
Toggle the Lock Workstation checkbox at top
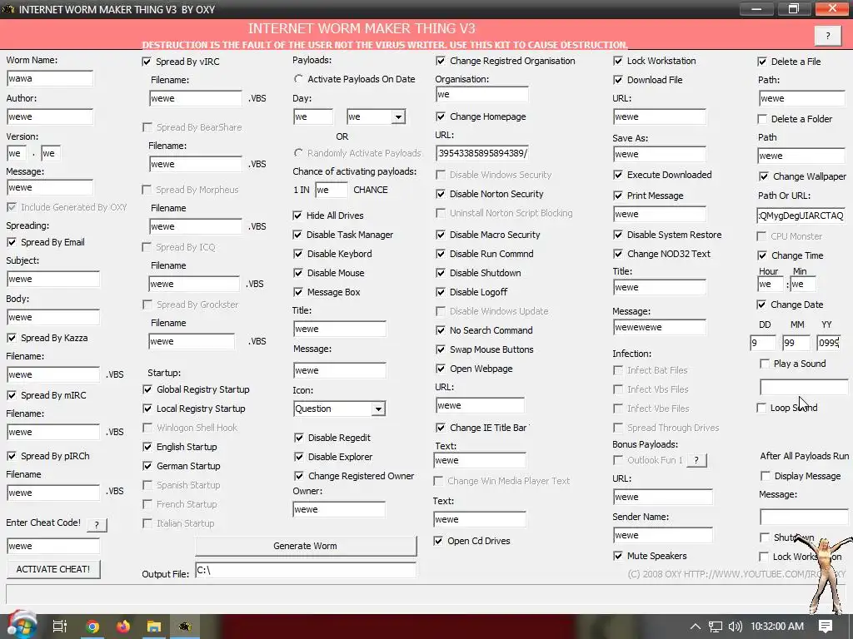(x=618, y=61)
